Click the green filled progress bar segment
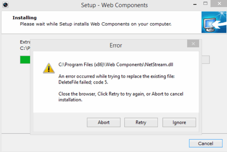 point(25,60)
